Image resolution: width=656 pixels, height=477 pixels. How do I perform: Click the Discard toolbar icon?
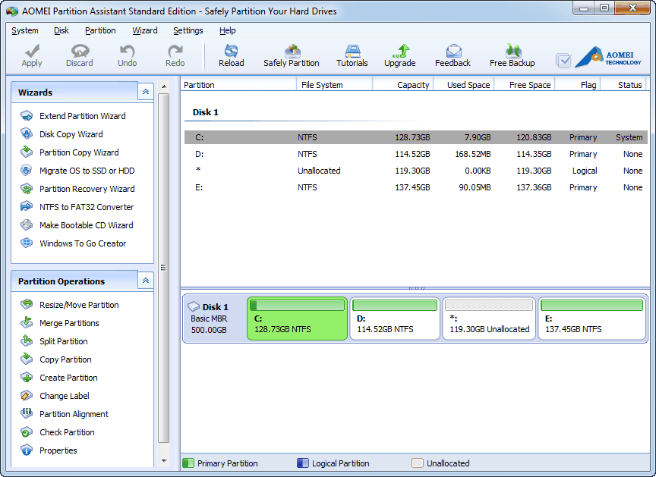coord(80,55)
